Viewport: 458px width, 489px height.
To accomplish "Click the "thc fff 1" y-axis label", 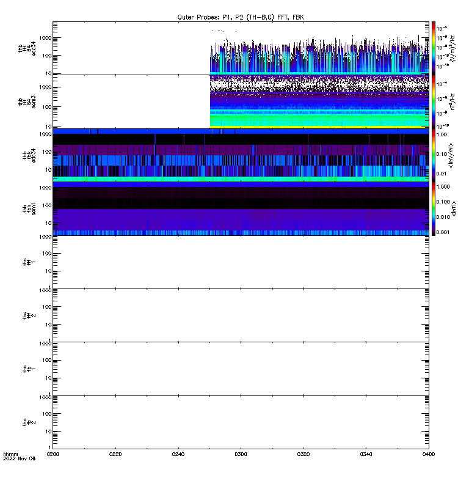I will coord(29,262).
